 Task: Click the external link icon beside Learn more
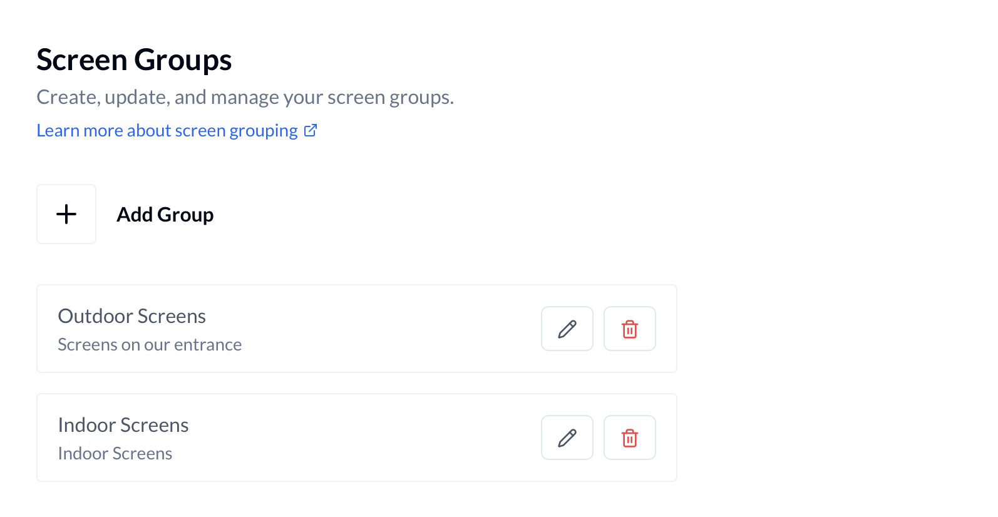[311, 130]
